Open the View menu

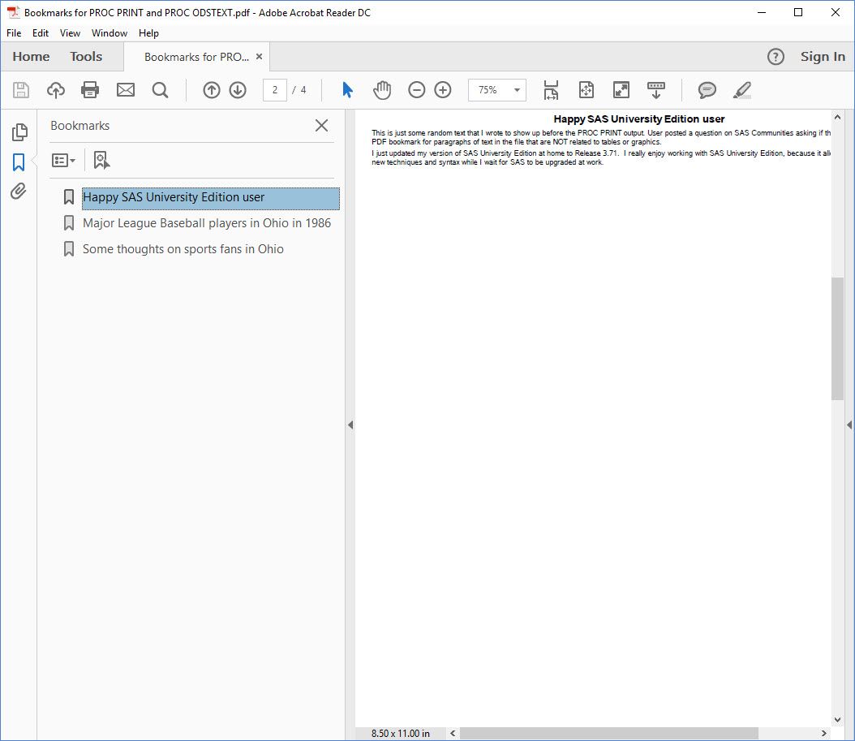click(70, 33)
